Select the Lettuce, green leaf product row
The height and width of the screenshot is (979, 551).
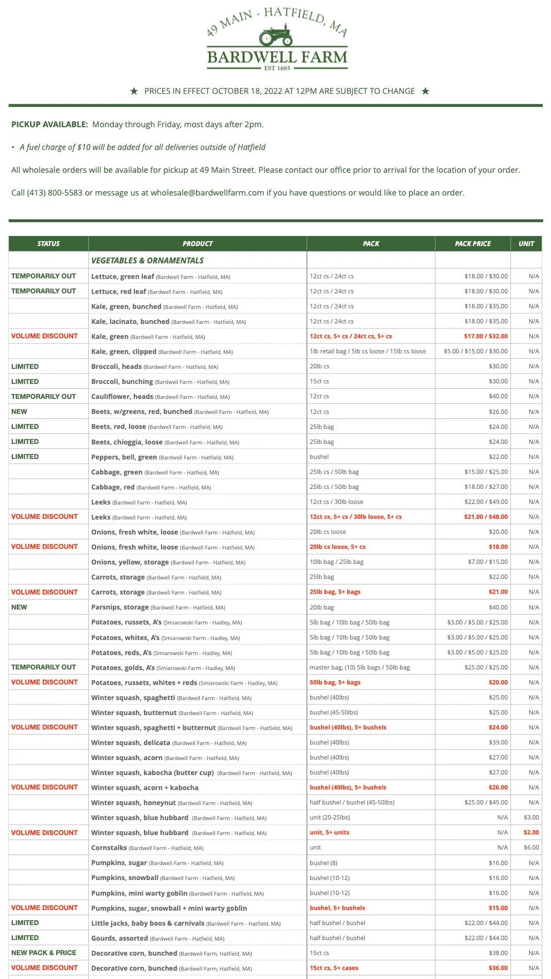(x=275, y=276)
